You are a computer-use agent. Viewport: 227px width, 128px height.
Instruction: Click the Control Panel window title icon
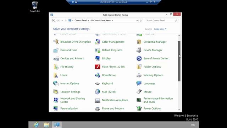coord(52,15)
